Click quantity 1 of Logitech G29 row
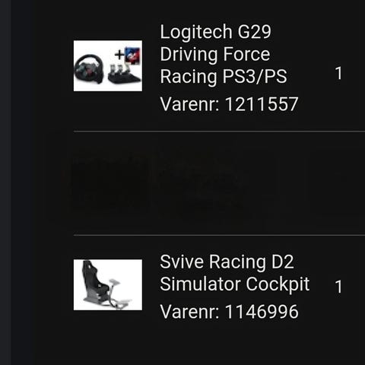 coord(338,73)
